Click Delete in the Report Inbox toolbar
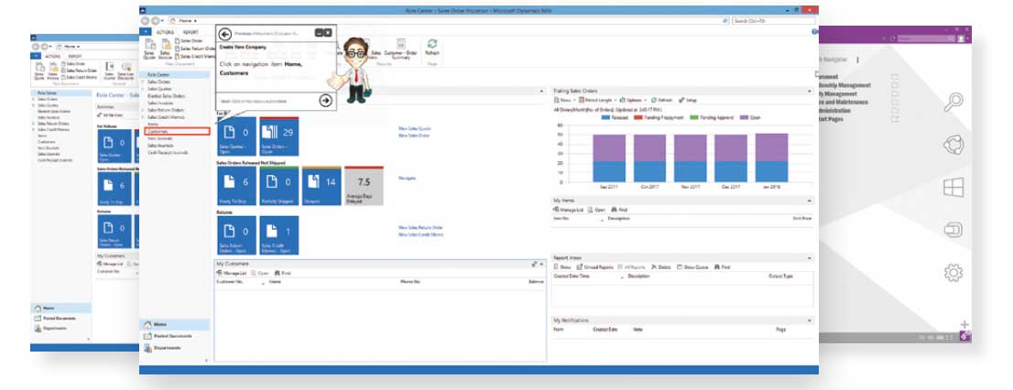Screen dimensions: 1013x390 tap(661, 266)
